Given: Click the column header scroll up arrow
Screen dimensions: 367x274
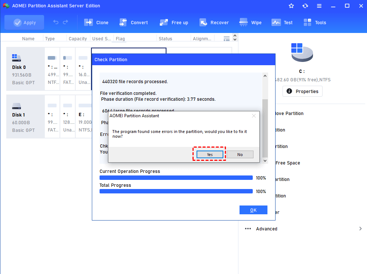Looking at the screenshot, I should point(235,36).
